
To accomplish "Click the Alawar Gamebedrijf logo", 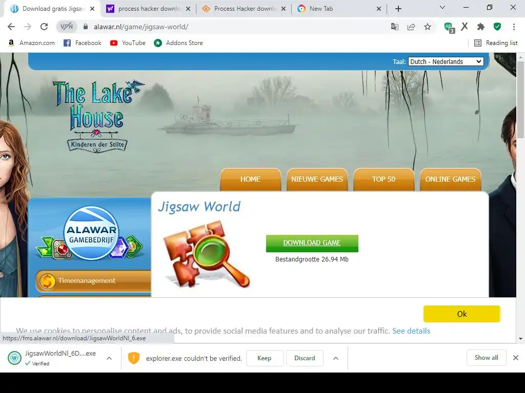I will click(x=91, y=234).
